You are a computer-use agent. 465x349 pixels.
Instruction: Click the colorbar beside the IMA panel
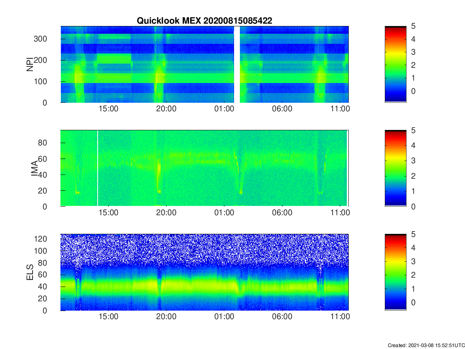395,168
